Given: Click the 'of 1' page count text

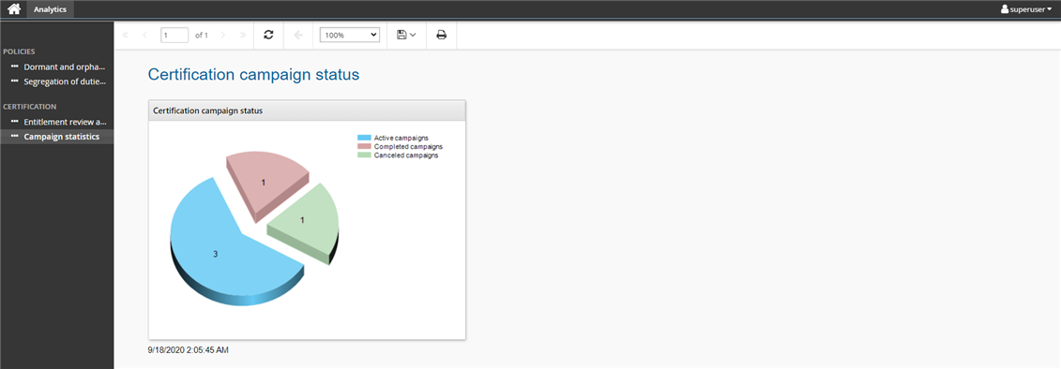Looking at the screenshot, I should 202,36.
